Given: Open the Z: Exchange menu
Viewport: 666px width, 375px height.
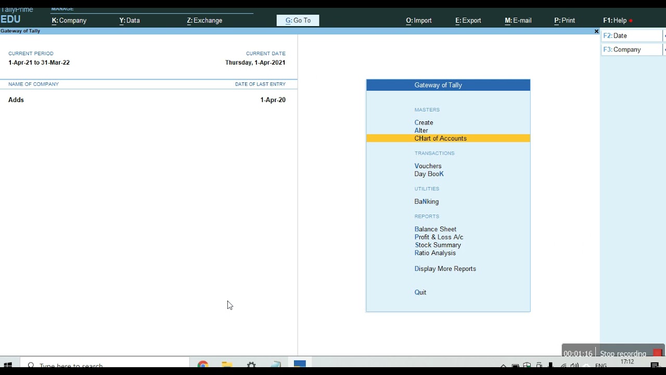Looking at the screenshot, I should tap(204, 21).
